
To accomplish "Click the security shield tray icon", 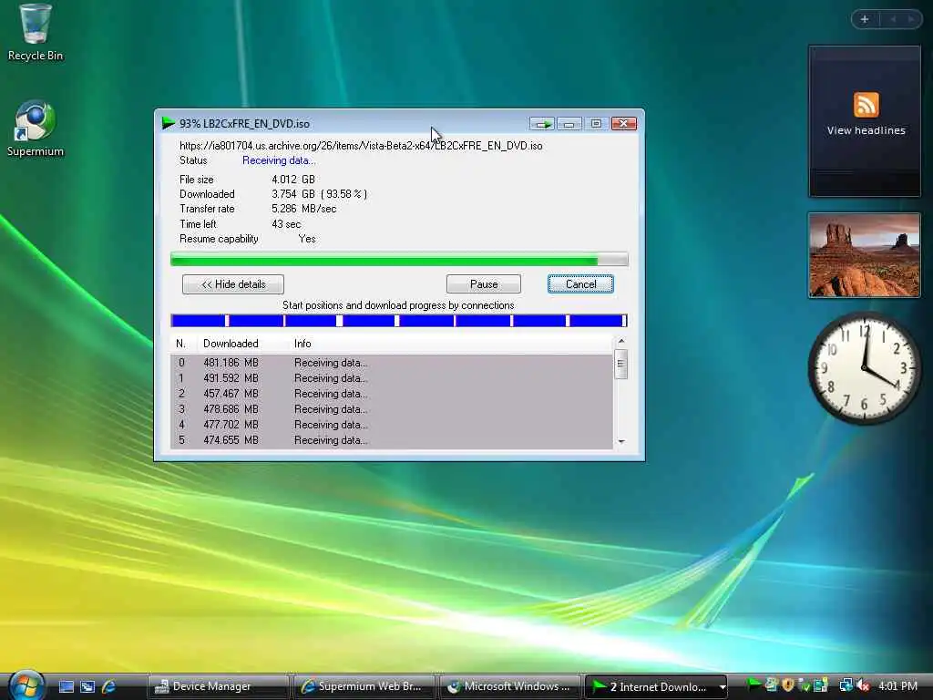I will (x=788, y=685).
